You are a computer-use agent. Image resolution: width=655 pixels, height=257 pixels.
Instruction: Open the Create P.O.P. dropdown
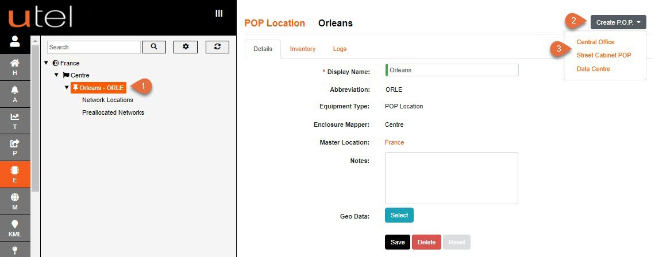point(618,22)
